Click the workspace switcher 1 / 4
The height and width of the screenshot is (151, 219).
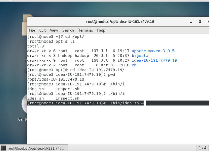click(x=203, y=148)
